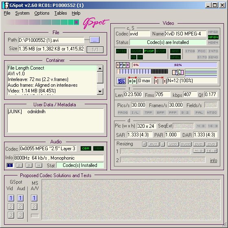The height and width of the screenshot is (228, 228).
Task: Select the 'AVI v1.0' line
Action: click(52, 74)
